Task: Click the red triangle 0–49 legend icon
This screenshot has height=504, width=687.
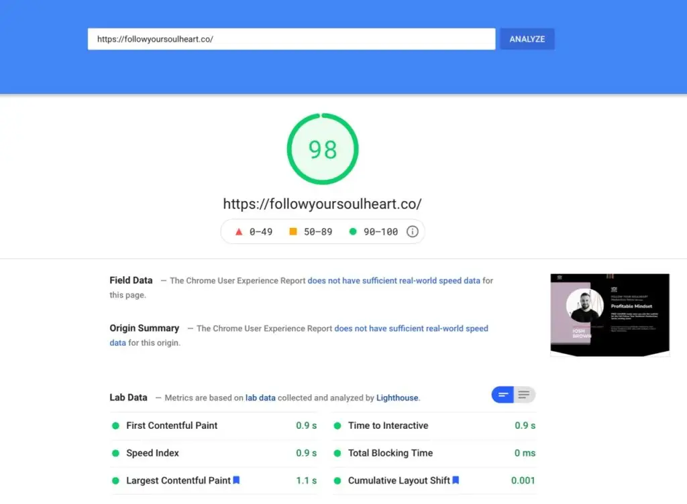Action: 239,231
